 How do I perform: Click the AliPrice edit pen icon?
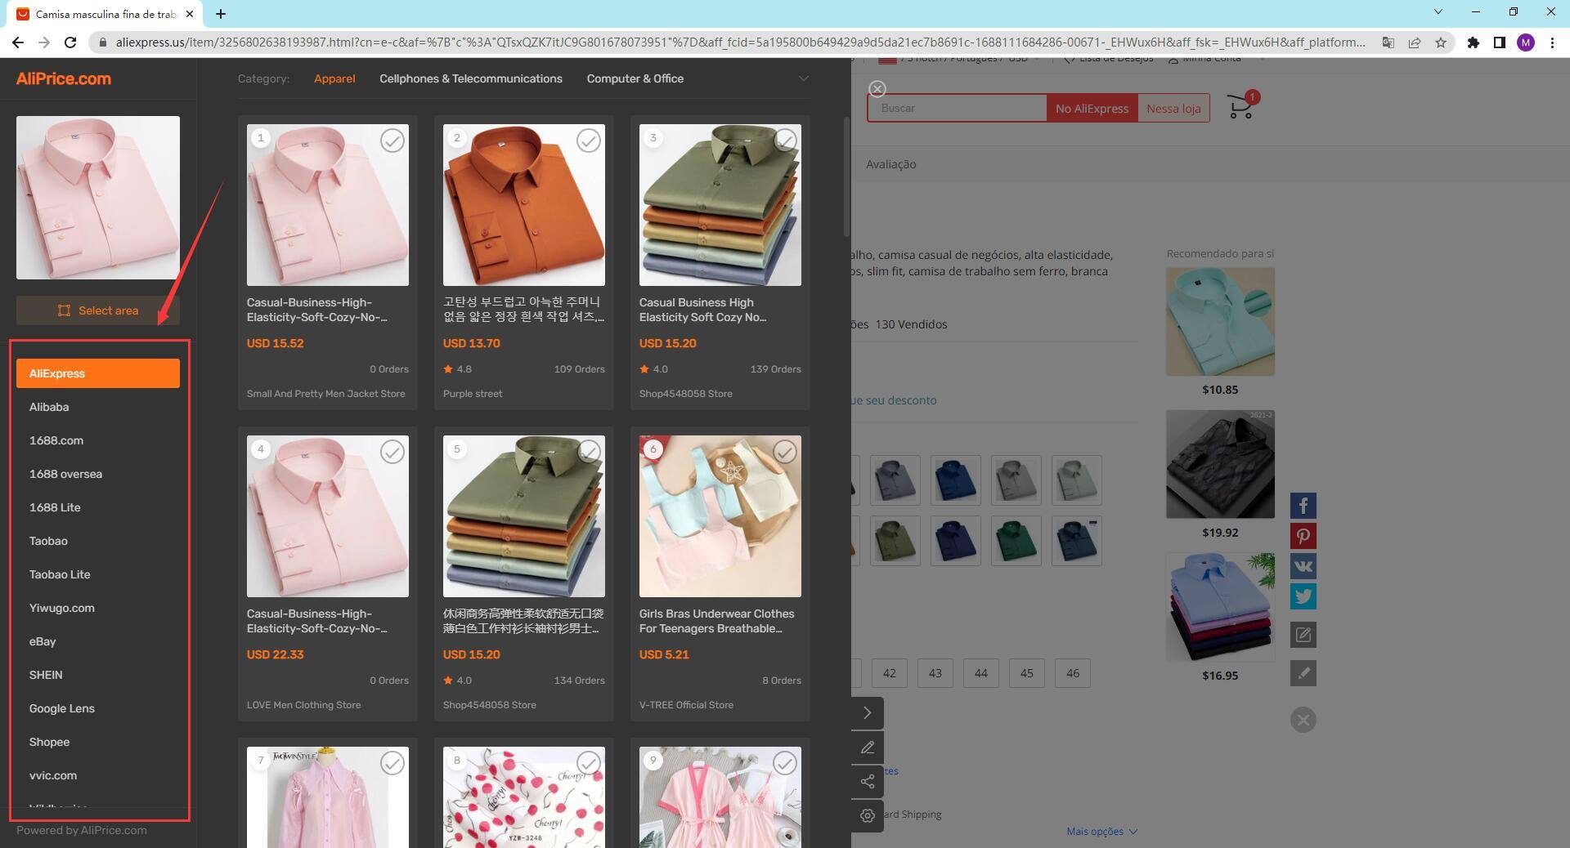click(x=868, y=747)
